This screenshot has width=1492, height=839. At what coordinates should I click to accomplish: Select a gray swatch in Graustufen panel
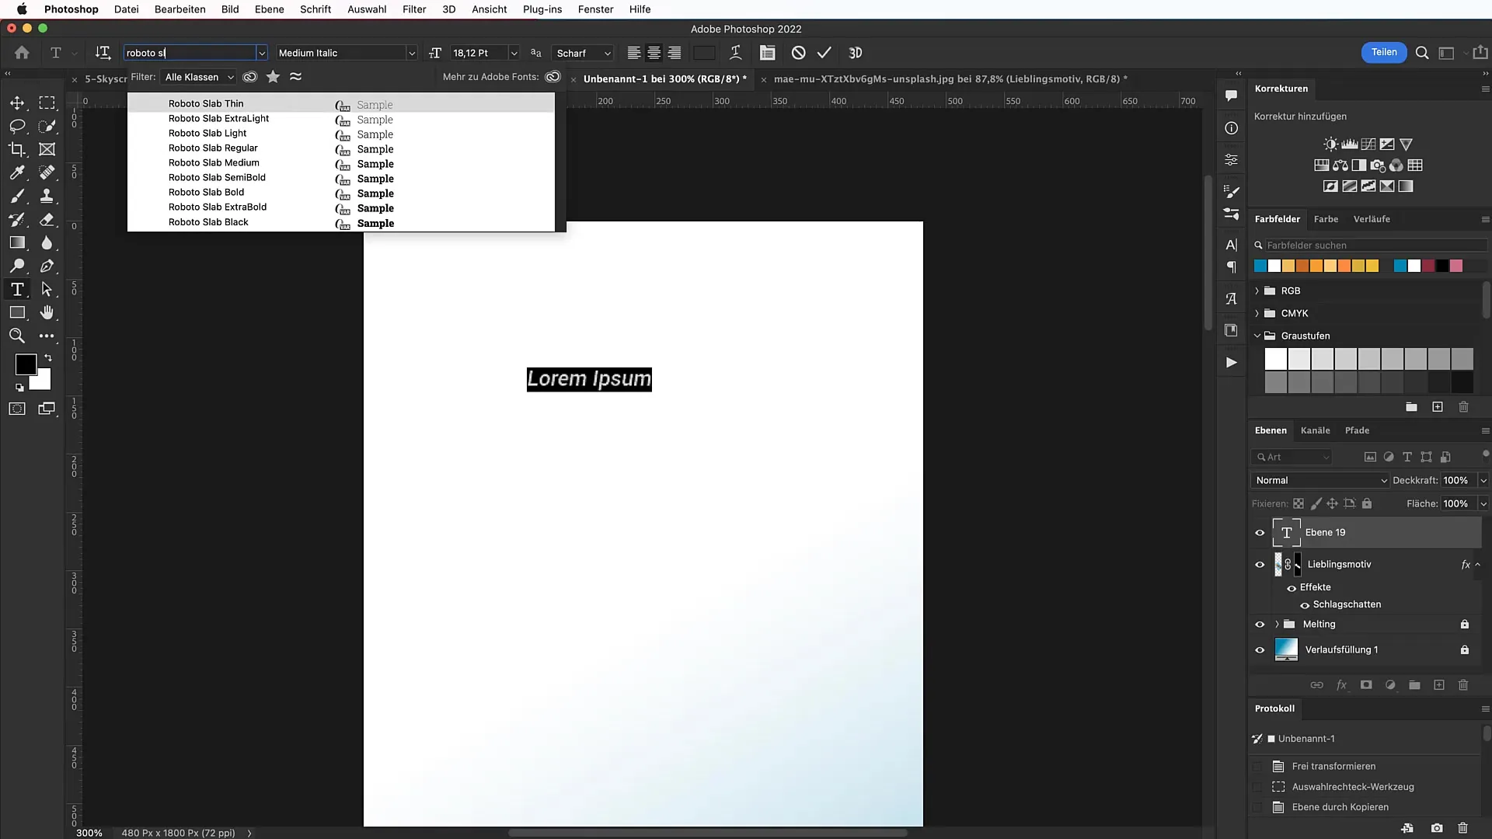[1369, 359]
